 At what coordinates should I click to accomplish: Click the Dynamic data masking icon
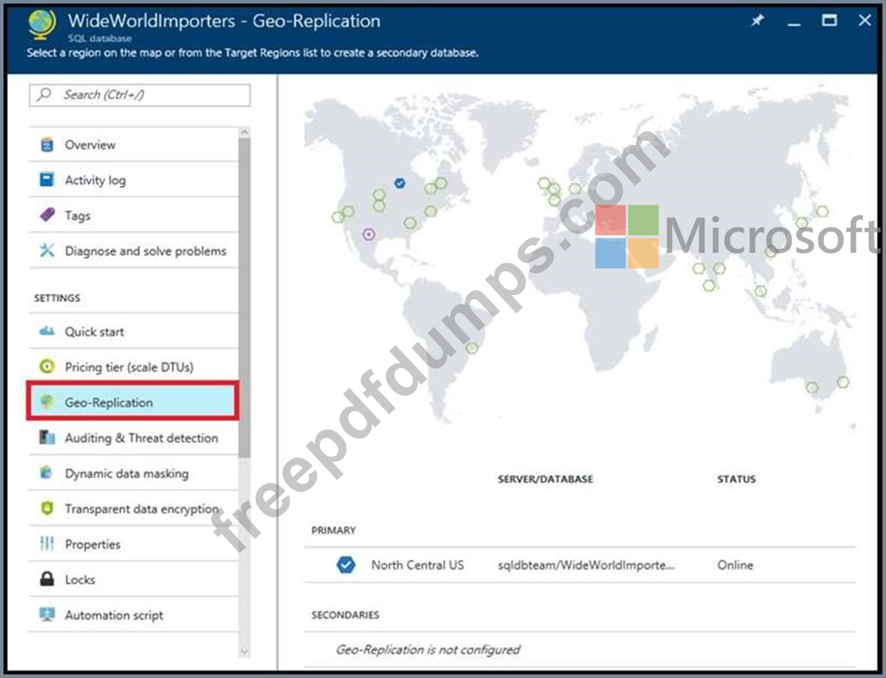click(47, 472)
